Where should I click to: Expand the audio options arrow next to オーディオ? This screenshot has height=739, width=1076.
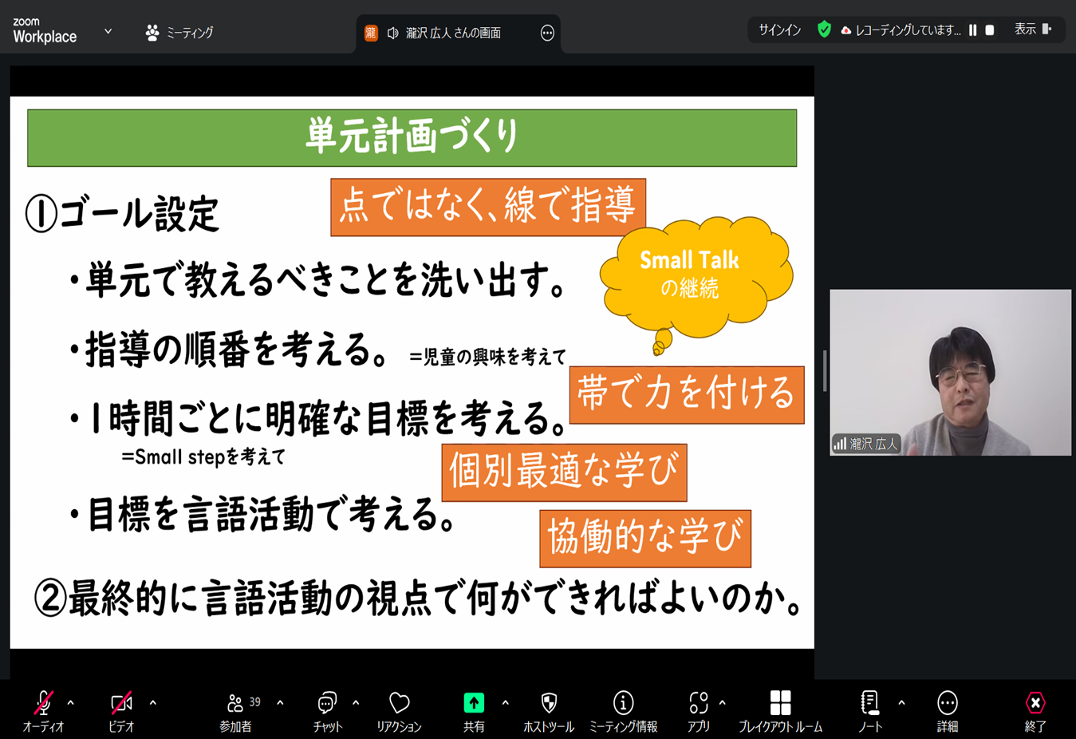(71, 703)
